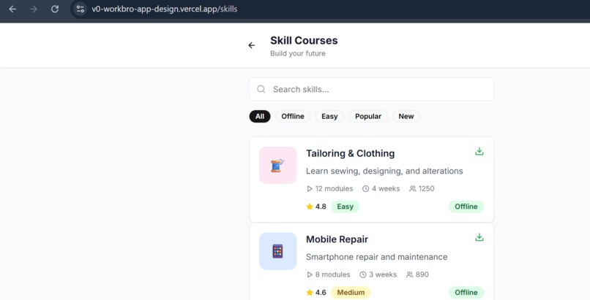Click the 3 weeks duration label

383,274
